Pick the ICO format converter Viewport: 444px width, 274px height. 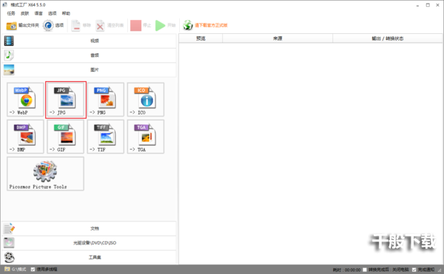click(146, 100)
